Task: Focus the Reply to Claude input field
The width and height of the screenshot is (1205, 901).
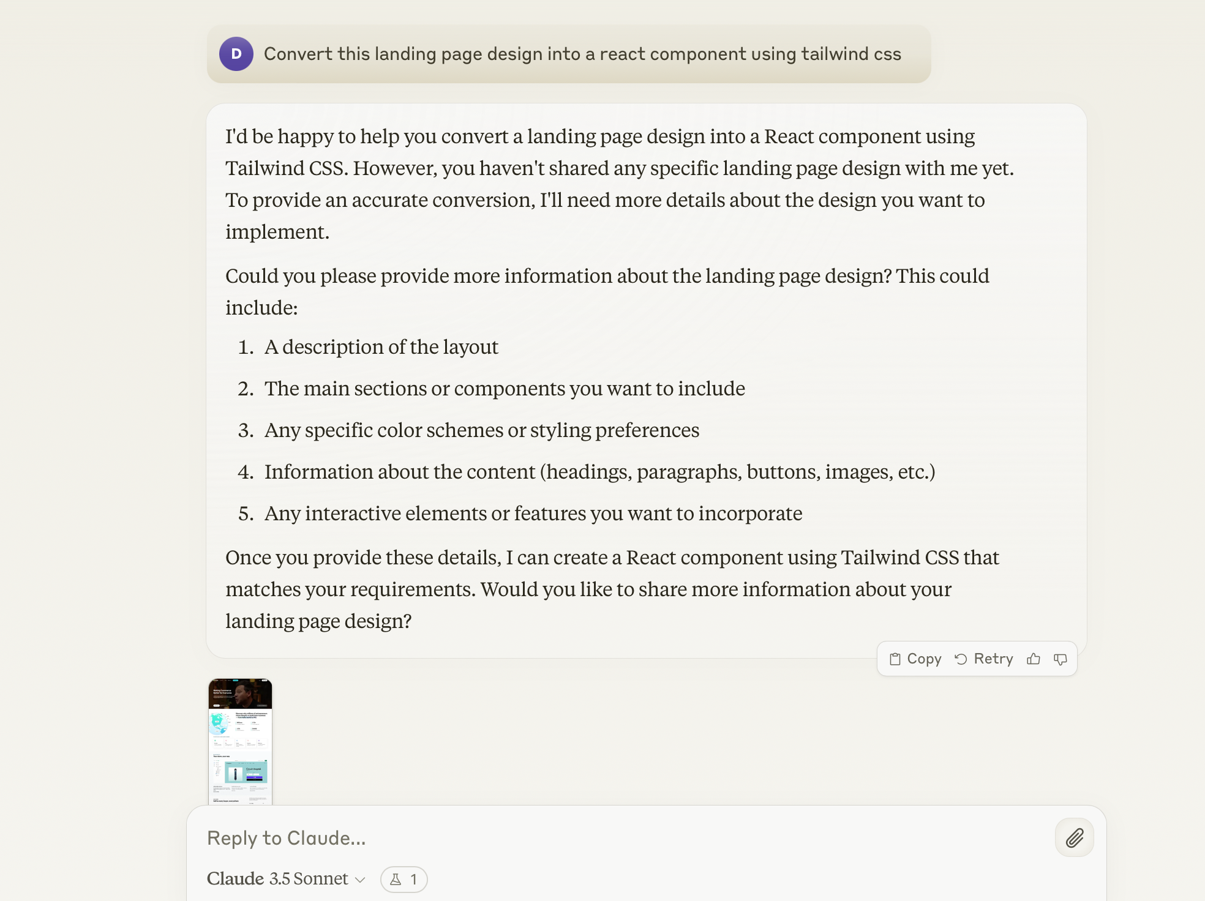Action: tap(625, 838)
